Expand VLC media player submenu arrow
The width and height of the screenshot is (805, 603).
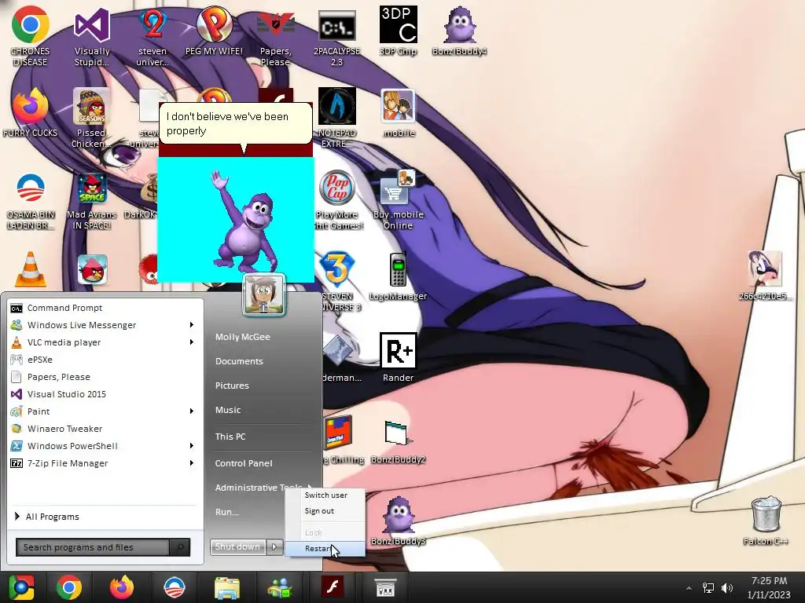point(192,342)
